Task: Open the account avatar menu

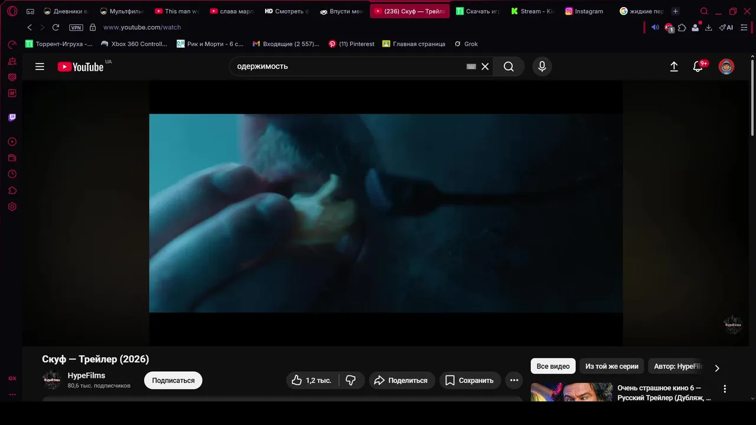Action: [x=726, y=67]
